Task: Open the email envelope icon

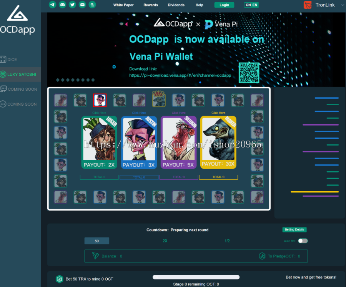Action: tap(82, 5)
